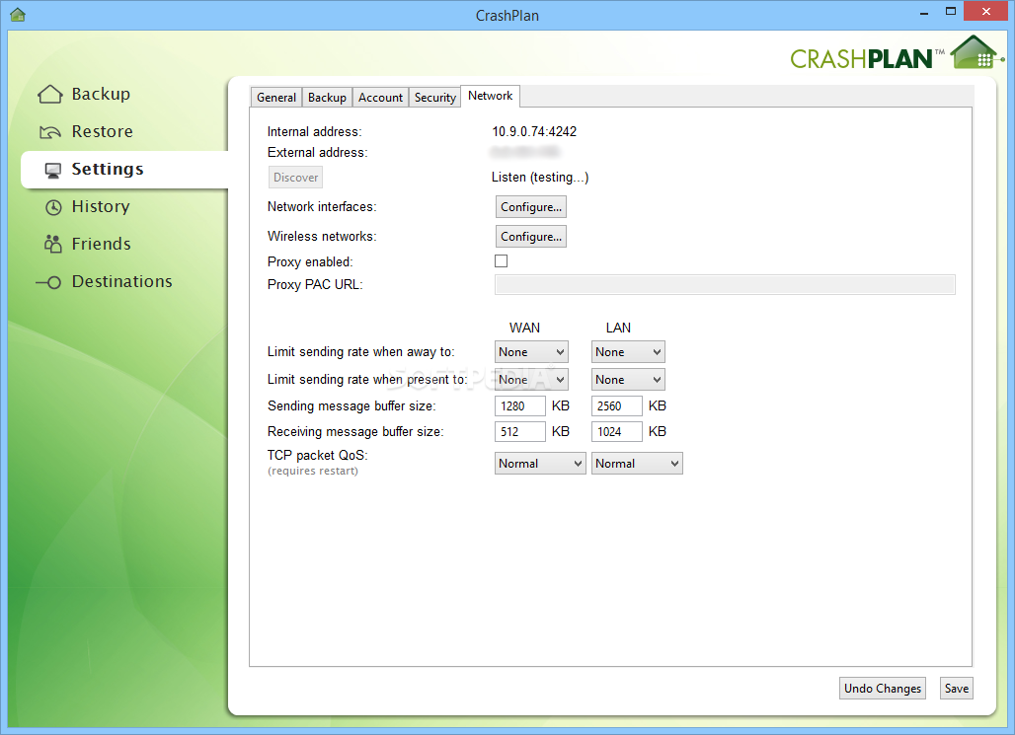The height and width of the screenshot is (735, 1015).
Task: Click the Backup house icon in sidebar
Action: click(49, 95)
